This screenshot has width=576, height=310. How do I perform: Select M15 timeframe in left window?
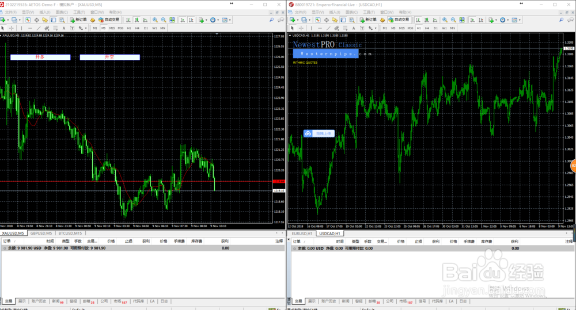112,28
